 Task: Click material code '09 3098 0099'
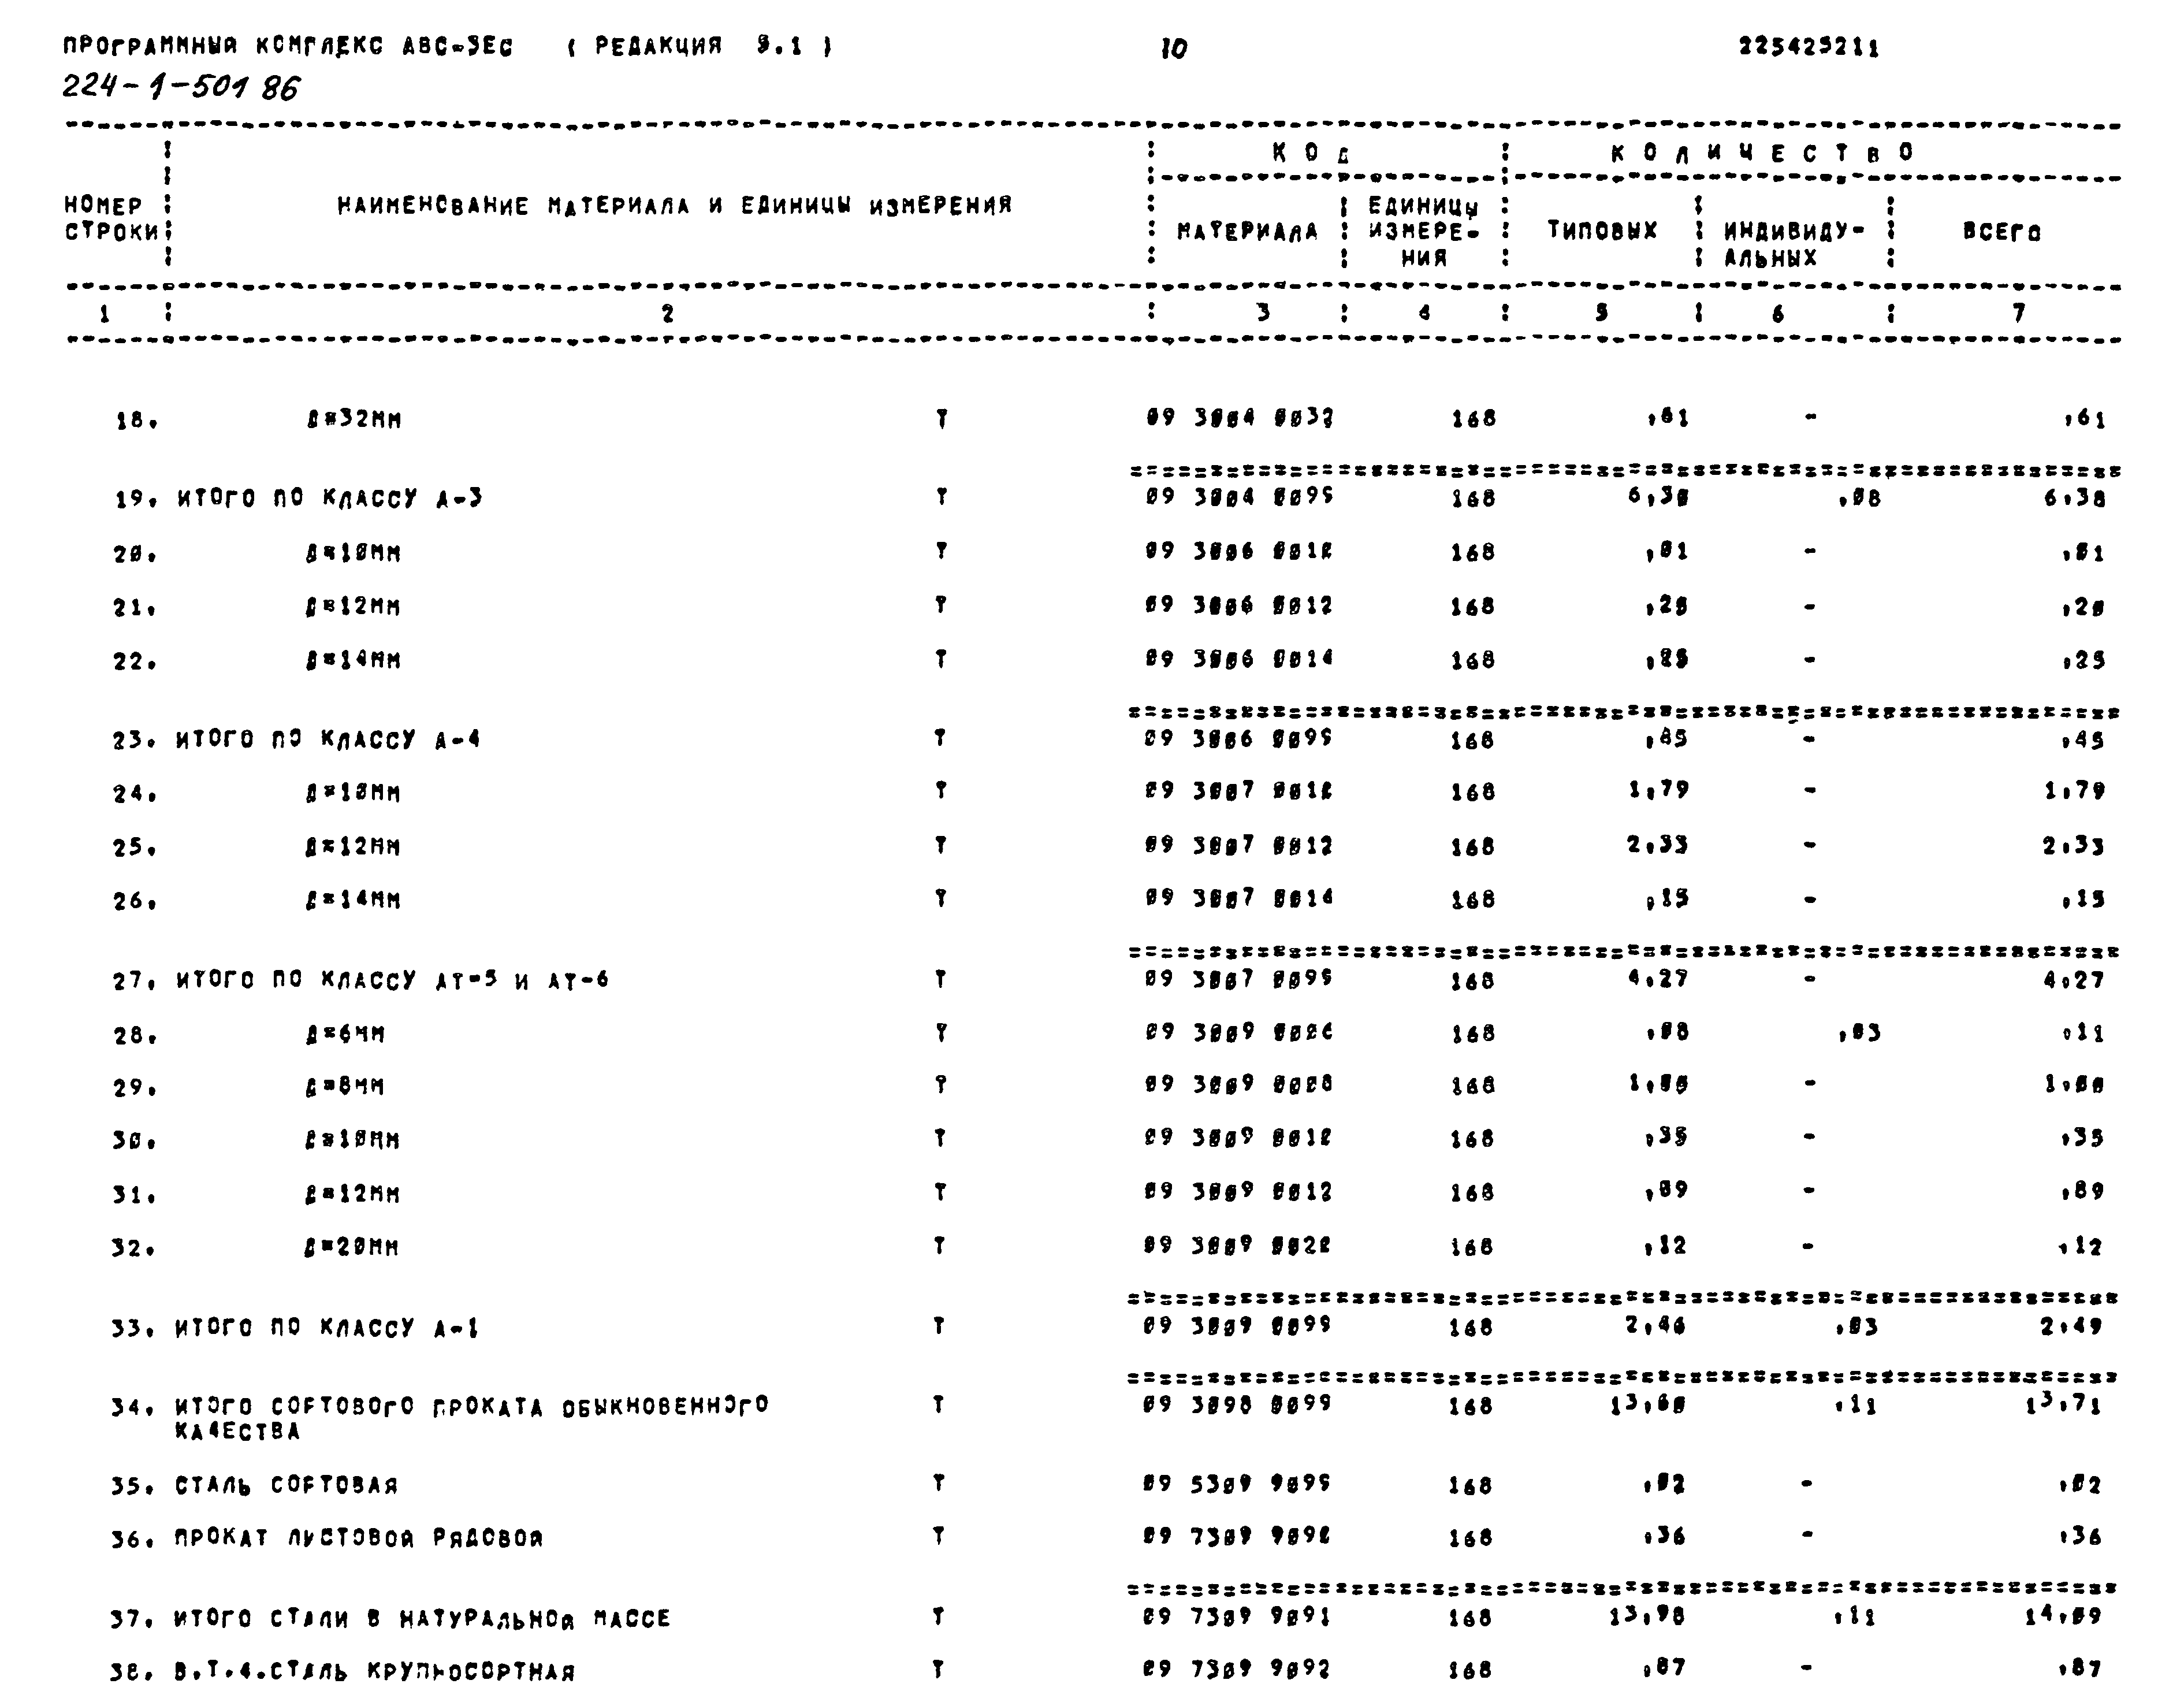1238,1404
